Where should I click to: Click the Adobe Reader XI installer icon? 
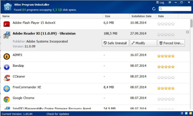click(x=7, y=35)
